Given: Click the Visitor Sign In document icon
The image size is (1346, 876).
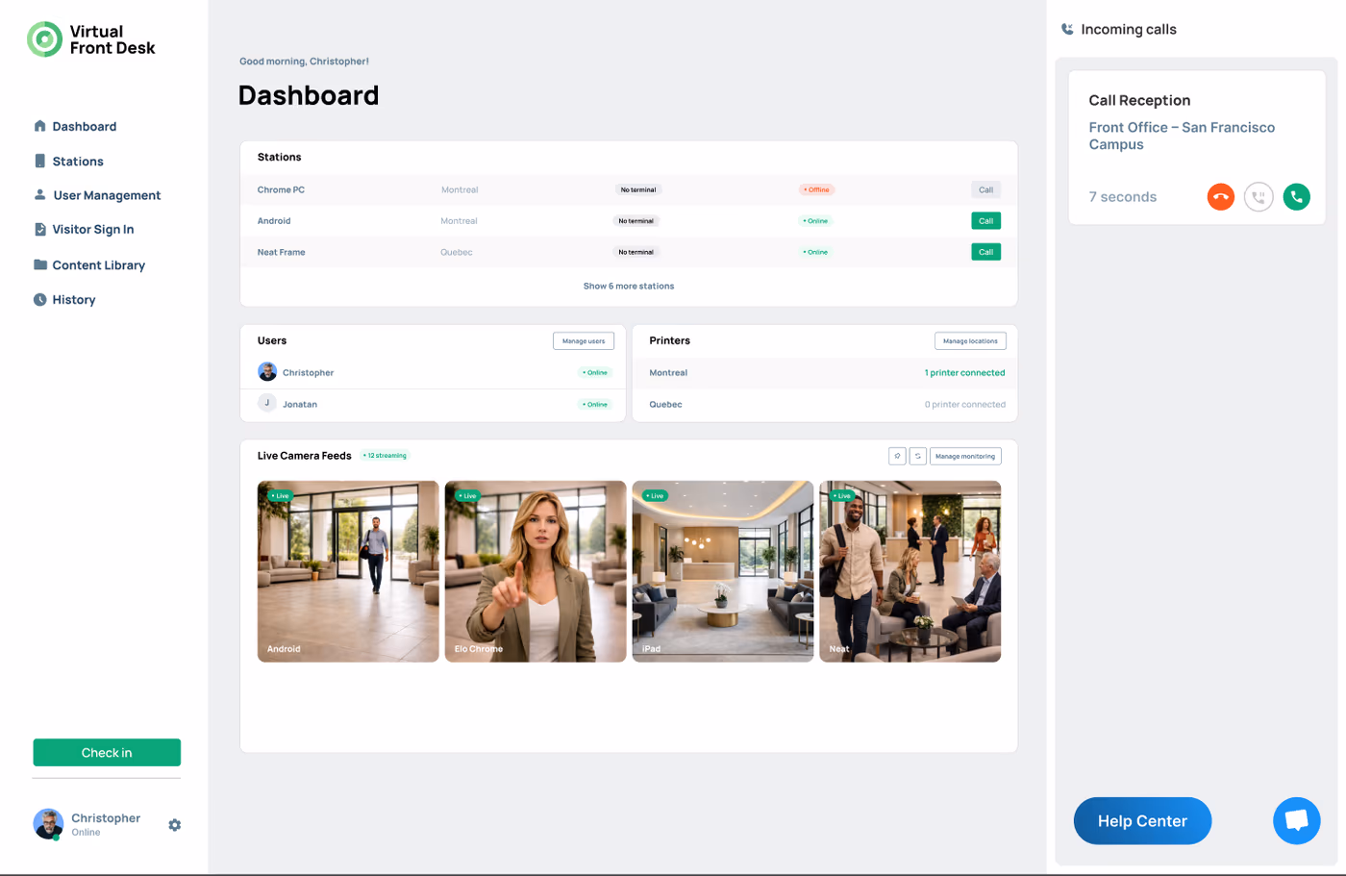Looking at the screenshot, I should click(x=39, y=229).
